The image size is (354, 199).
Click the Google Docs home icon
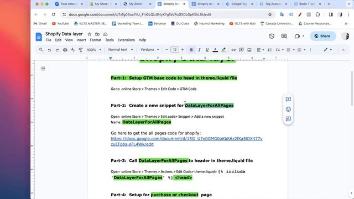39,37
